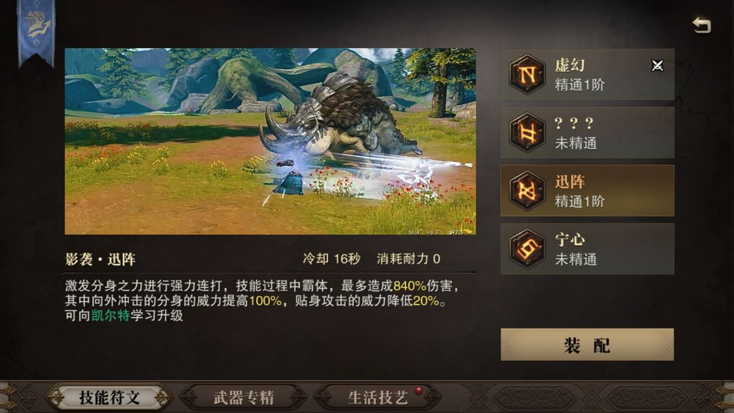Tap the red notification dot on 生活技艺

[419, 390]
